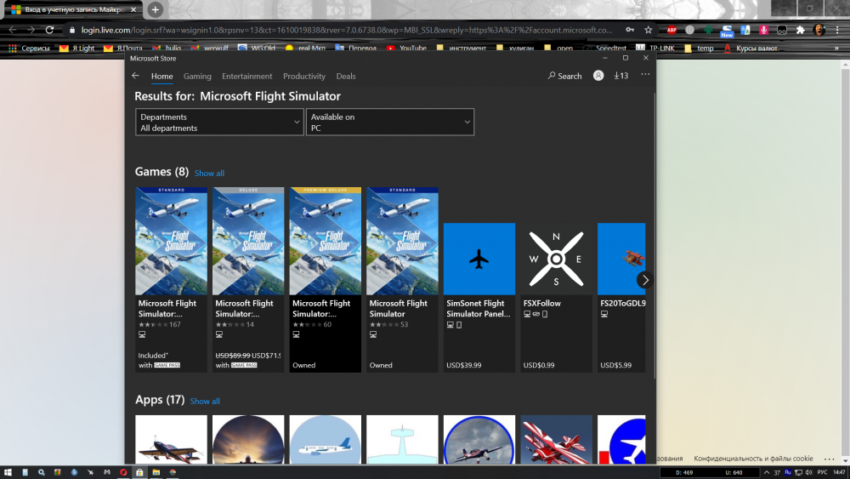Click the next arrow on Games carousel
Viewport: 850px width, 479px height.
645,279
